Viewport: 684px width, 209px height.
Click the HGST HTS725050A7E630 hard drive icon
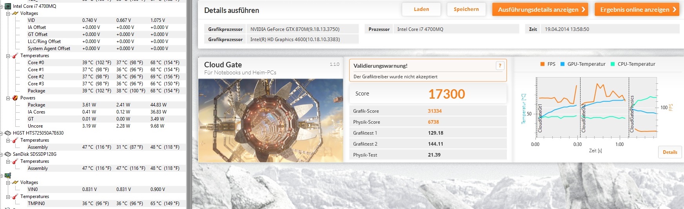7,133
